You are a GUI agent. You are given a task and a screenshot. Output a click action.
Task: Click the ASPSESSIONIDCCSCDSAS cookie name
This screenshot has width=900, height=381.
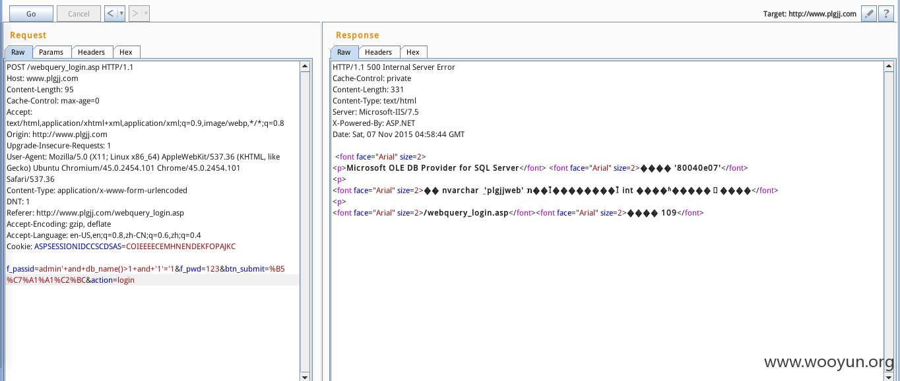78,247
